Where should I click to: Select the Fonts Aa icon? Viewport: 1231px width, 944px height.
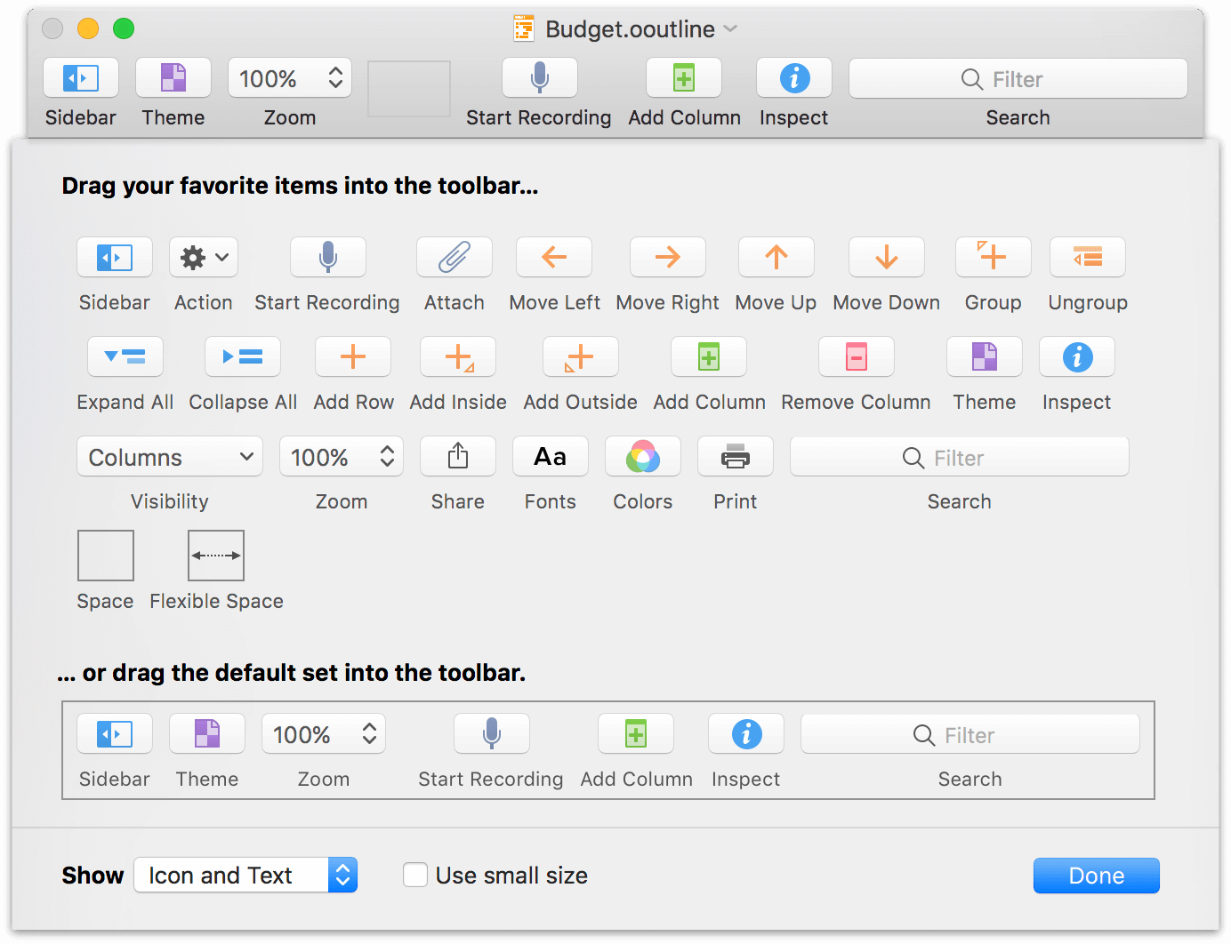pos(551,457)
